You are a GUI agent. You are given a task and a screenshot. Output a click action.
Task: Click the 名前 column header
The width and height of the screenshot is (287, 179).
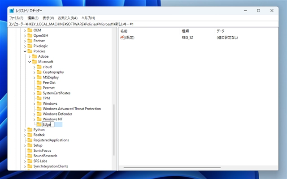(149, 31)
